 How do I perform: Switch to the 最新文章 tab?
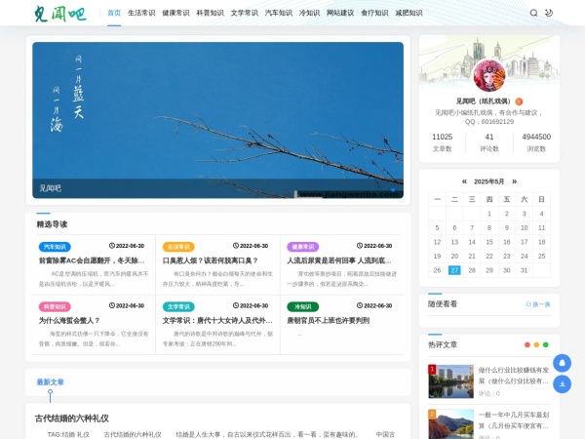[51, 382]
